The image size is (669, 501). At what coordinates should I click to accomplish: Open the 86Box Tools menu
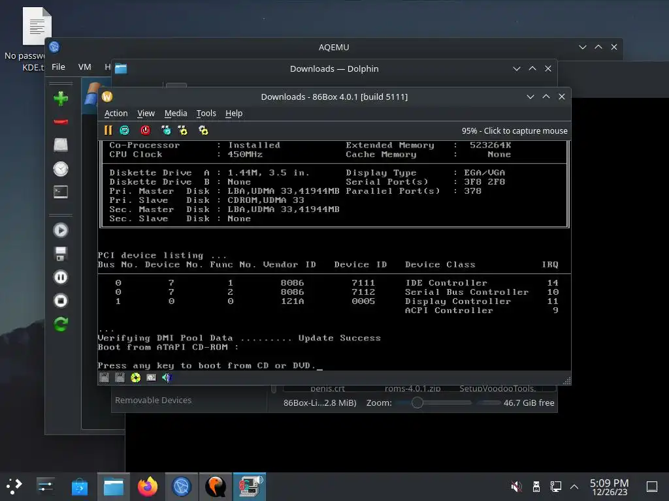point(206,114)
